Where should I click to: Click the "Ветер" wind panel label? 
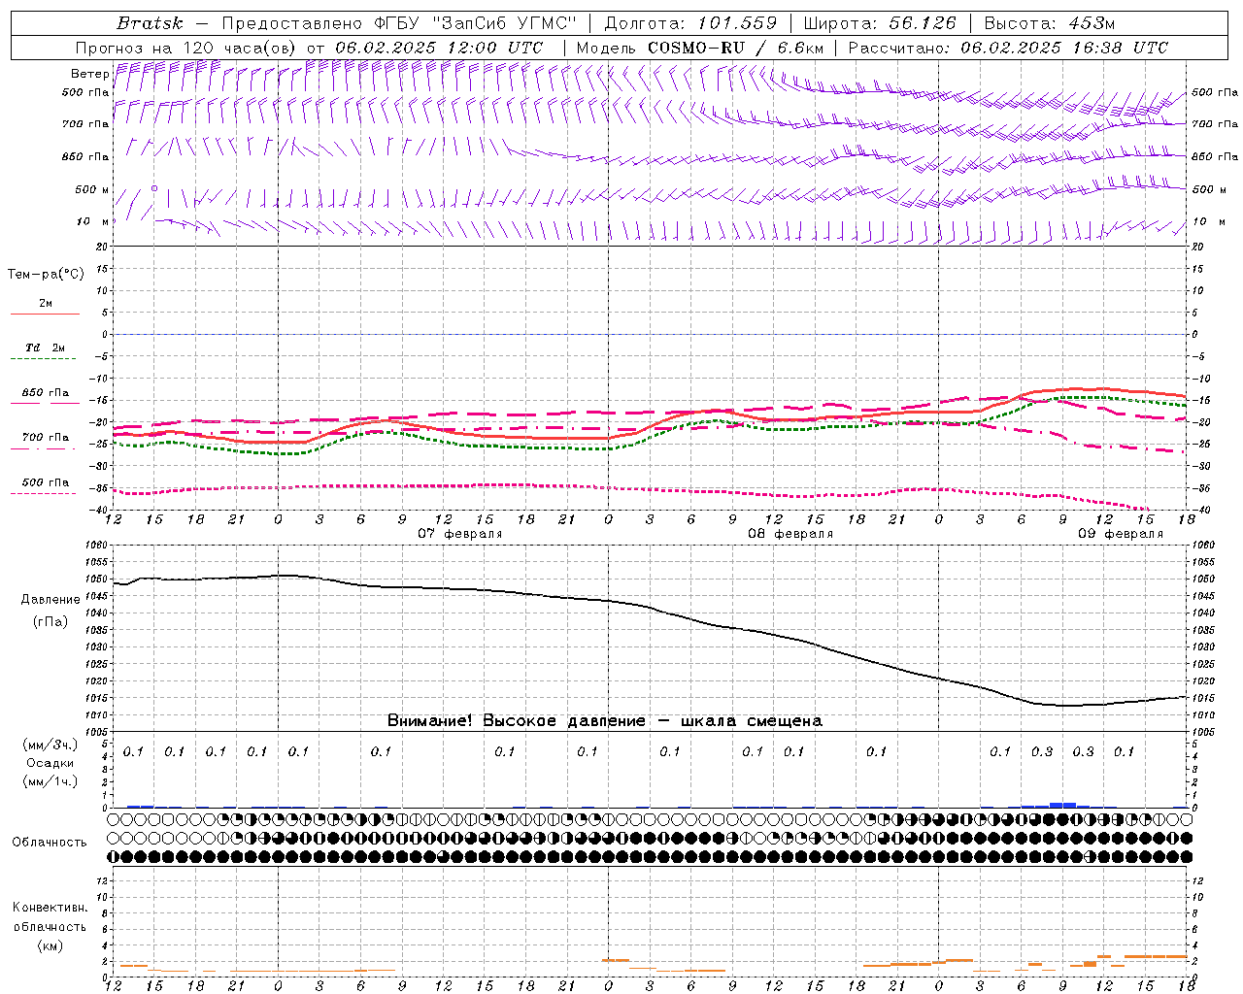pyautogui.click(x=90, y=74)
